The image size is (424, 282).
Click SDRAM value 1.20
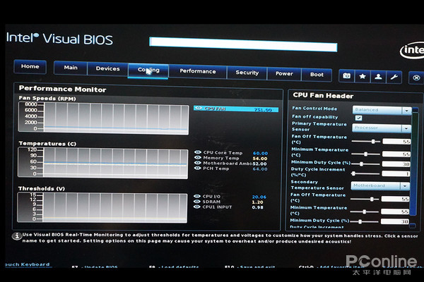tap(257, 202)
